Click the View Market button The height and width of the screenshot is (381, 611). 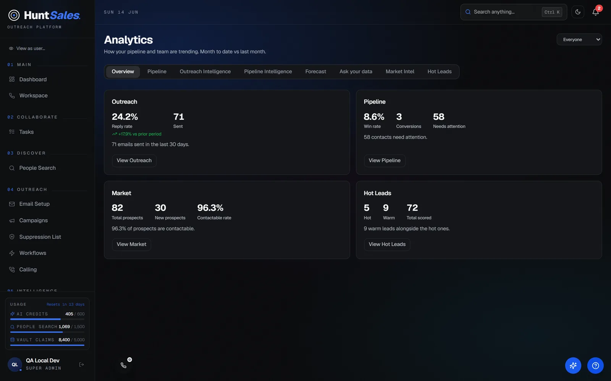(131, 244)
